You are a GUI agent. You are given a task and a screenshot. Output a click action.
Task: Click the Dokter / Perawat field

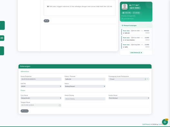point(85,79)
